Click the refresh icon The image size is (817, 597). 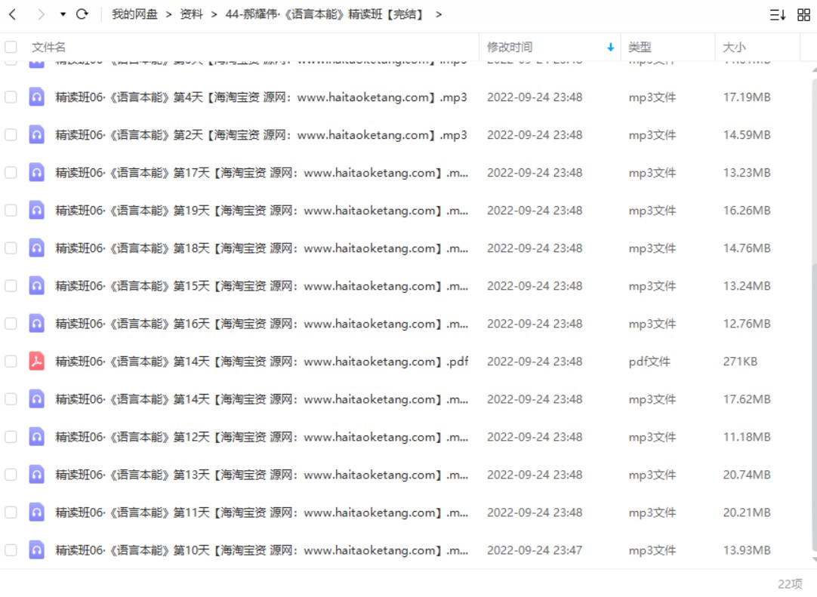tap(82, 14)
